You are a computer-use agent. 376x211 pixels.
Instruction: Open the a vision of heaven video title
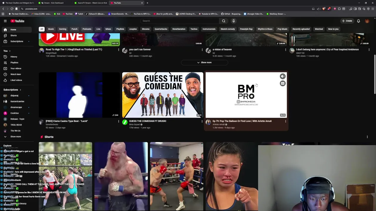click(x=222, y=50)
